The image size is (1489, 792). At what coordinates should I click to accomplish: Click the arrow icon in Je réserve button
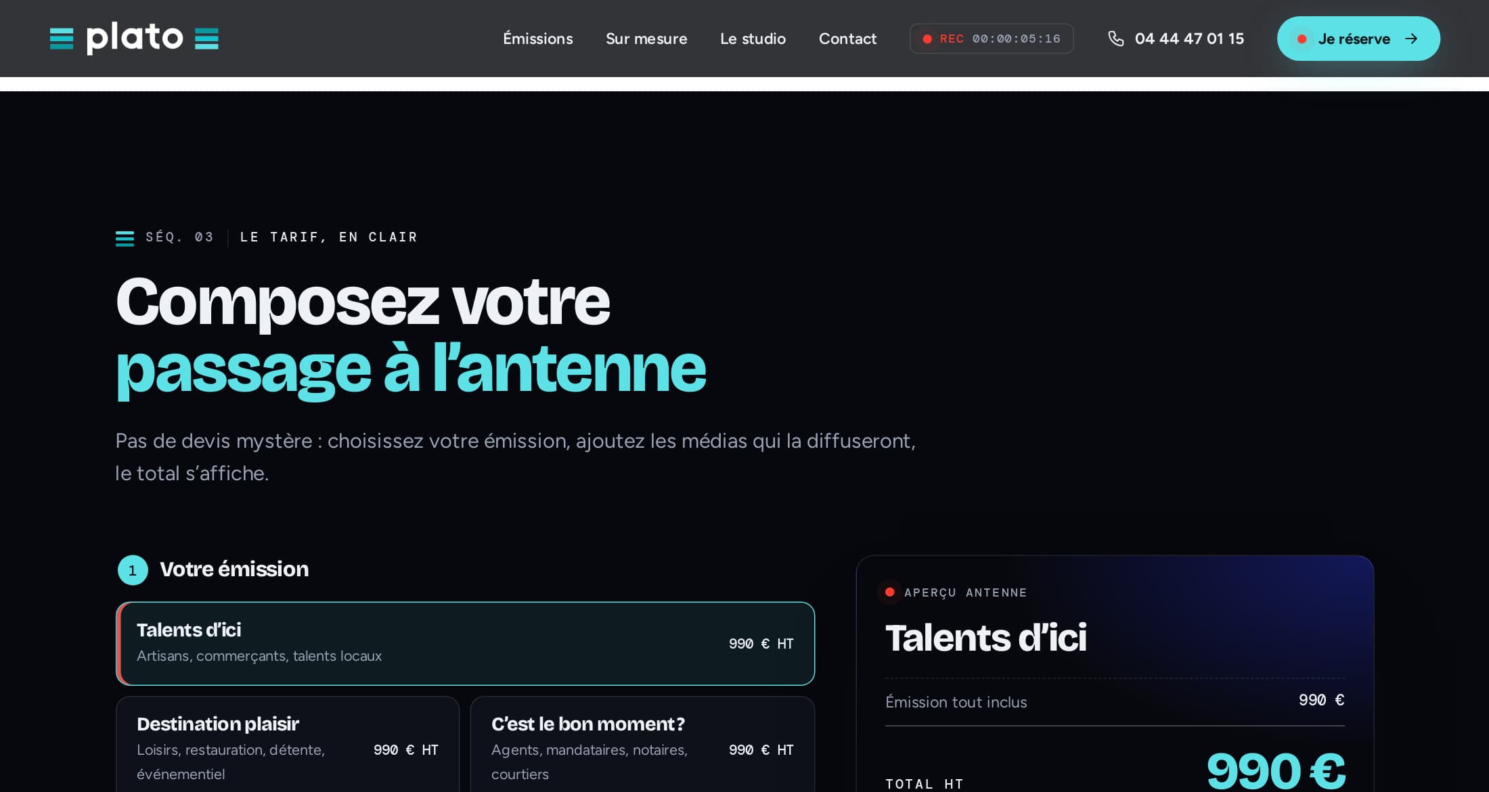(1411, 39)
